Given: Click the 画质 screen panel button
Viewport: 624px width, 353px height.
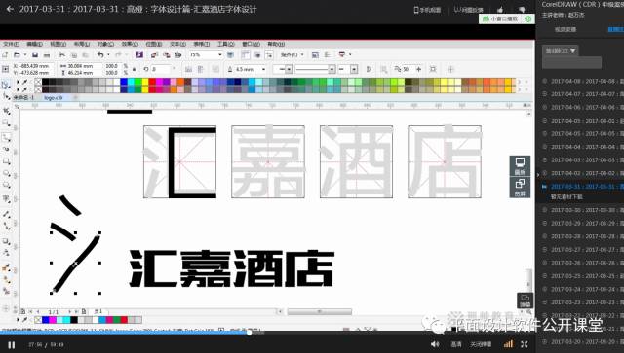Looking at the screenshot, I should click(520, 166).
